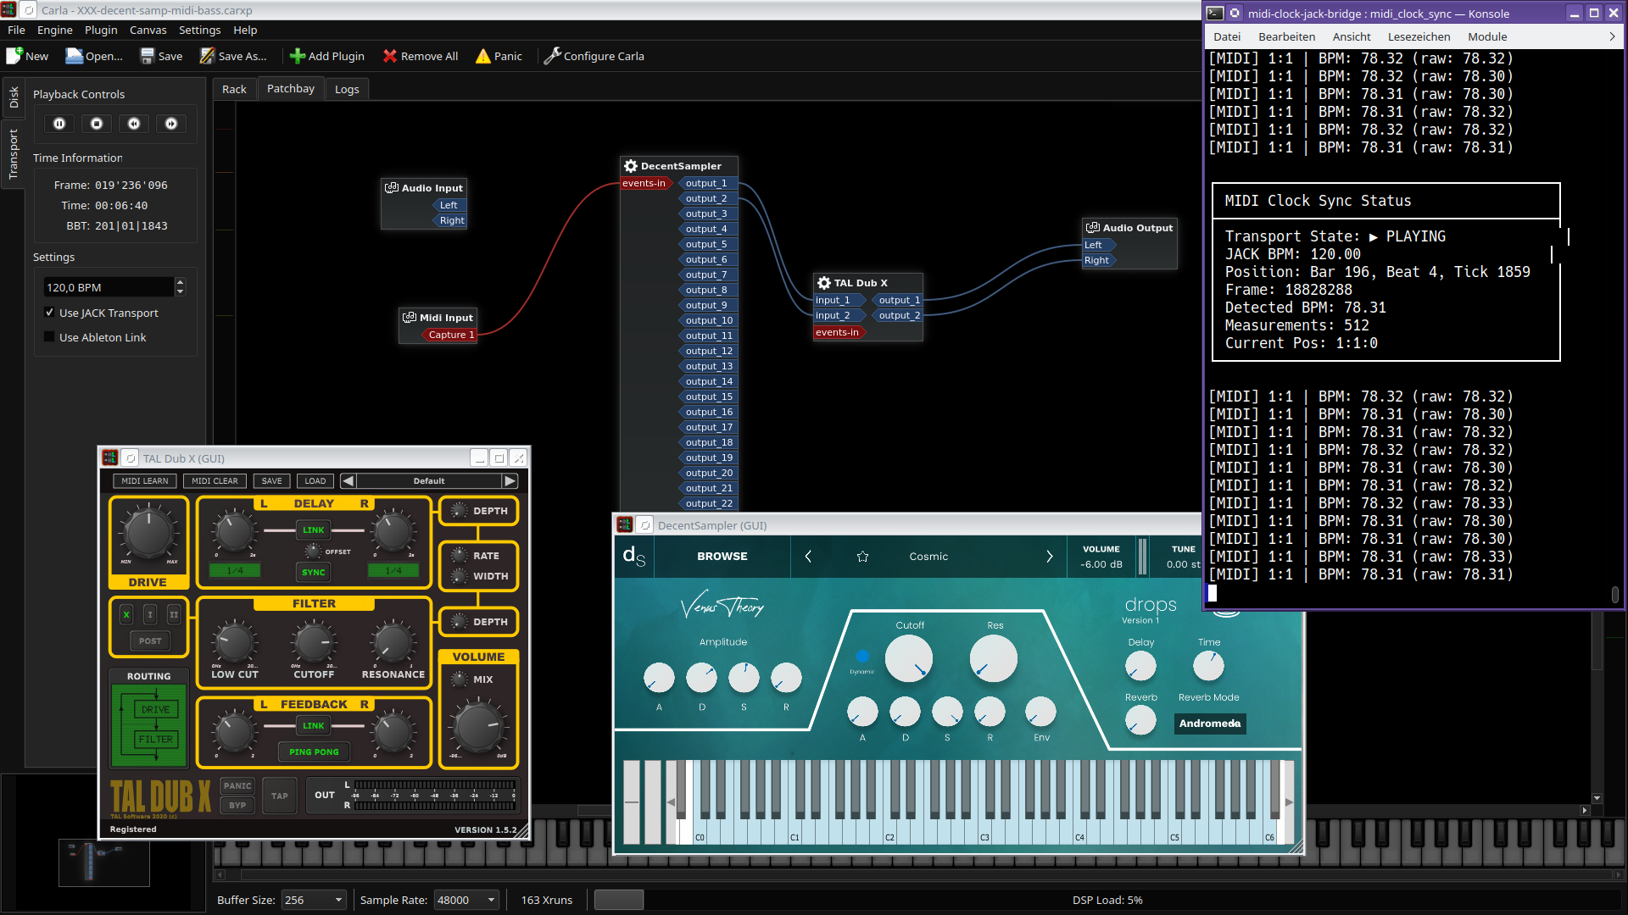
Task: Go to next DecentSampler preset
Action: [x=1049, y=557]
